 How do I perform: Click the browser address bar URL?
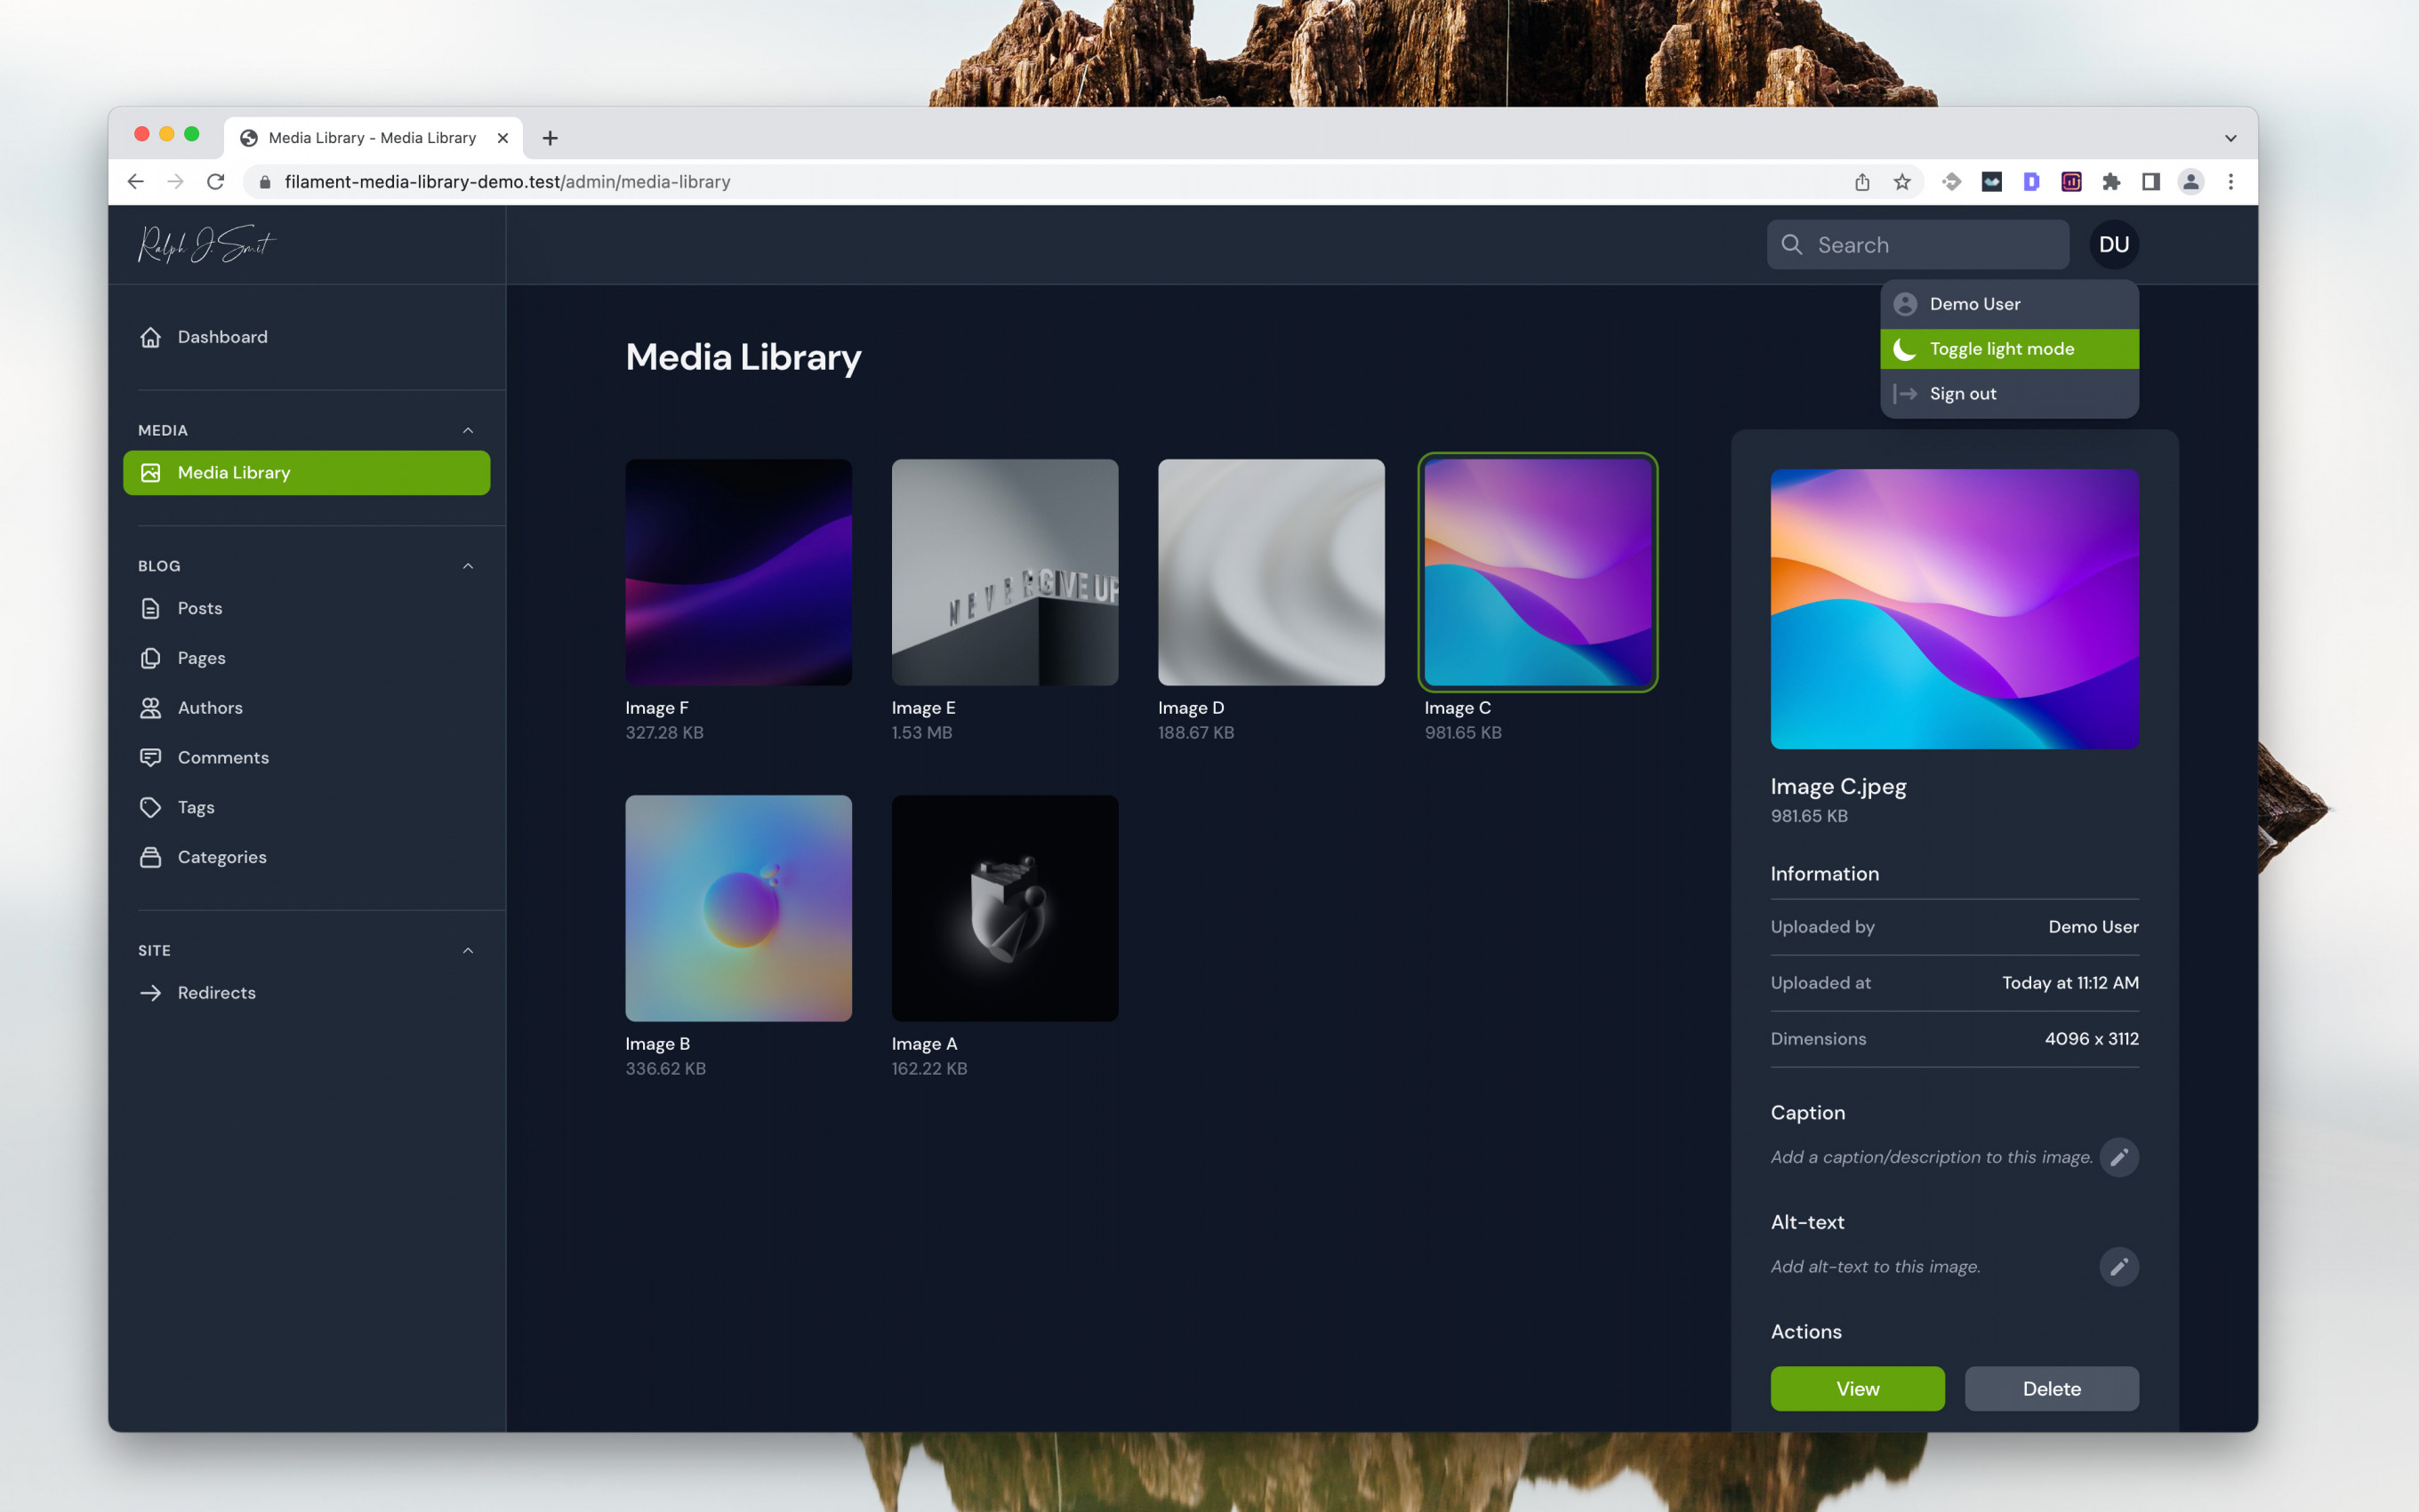tap(507, 181)
